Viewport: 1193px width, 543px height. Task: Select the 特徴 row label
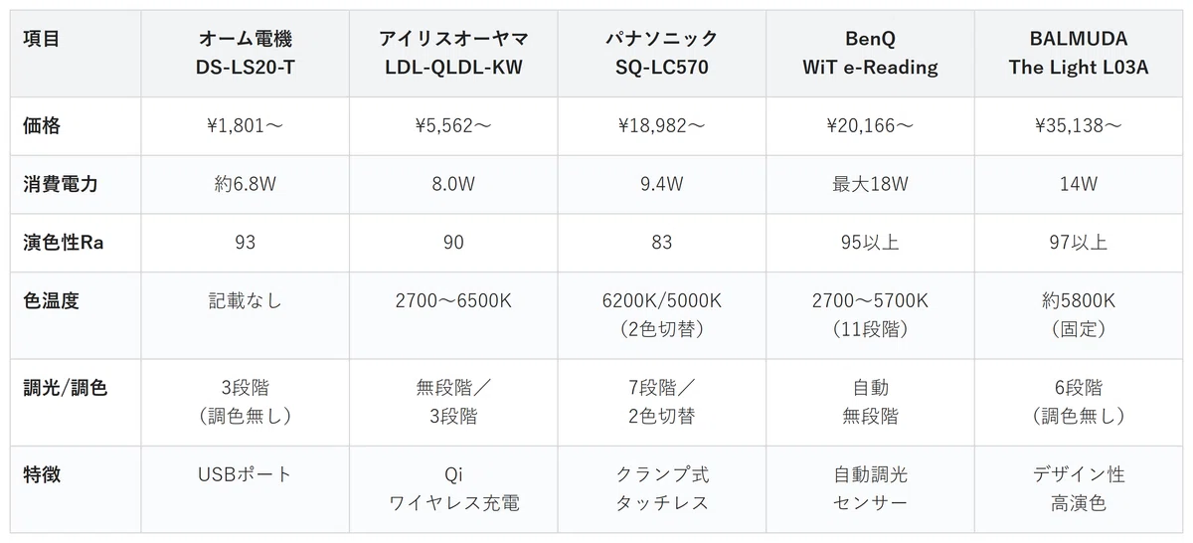(76, 488)
